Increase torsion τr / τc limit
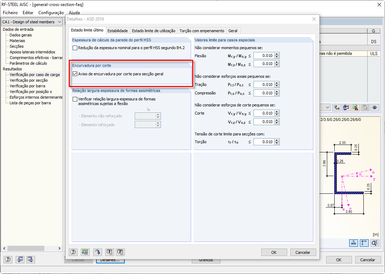Image resolution: width=385 pixels, height=274 pixels. click(277, 140)
